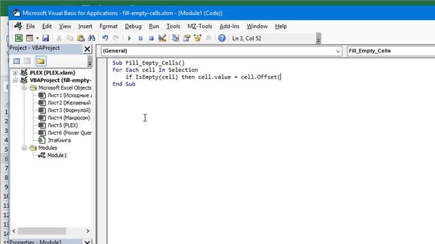This screenshot has width=435, height=244.
Task: Open the Window menu
Action: pos(257,26)
